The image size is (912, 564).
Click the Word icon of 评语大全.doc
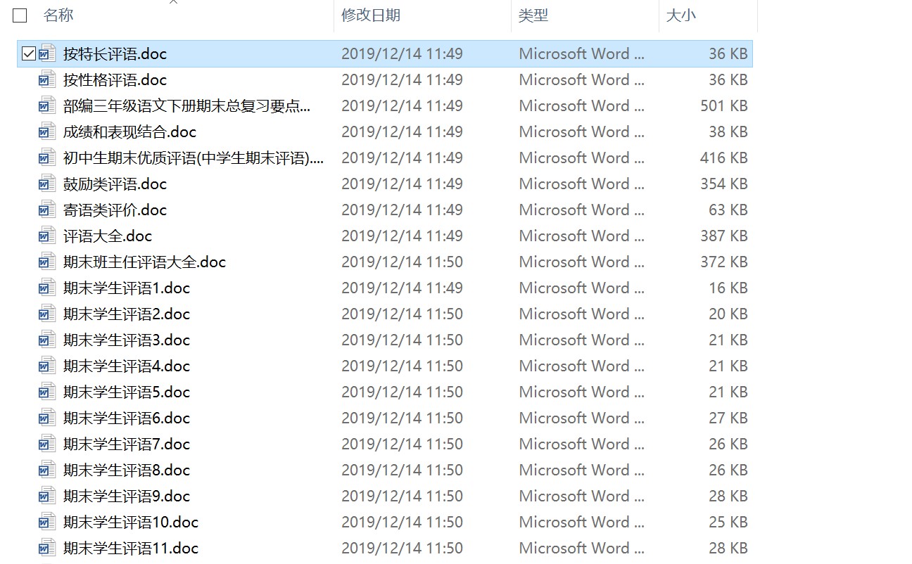pyautogui.click(x=47, y=236)
